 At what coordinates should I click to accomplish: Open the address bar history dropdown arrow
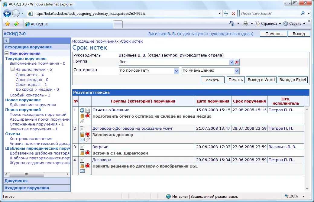[x=219, y=13]
